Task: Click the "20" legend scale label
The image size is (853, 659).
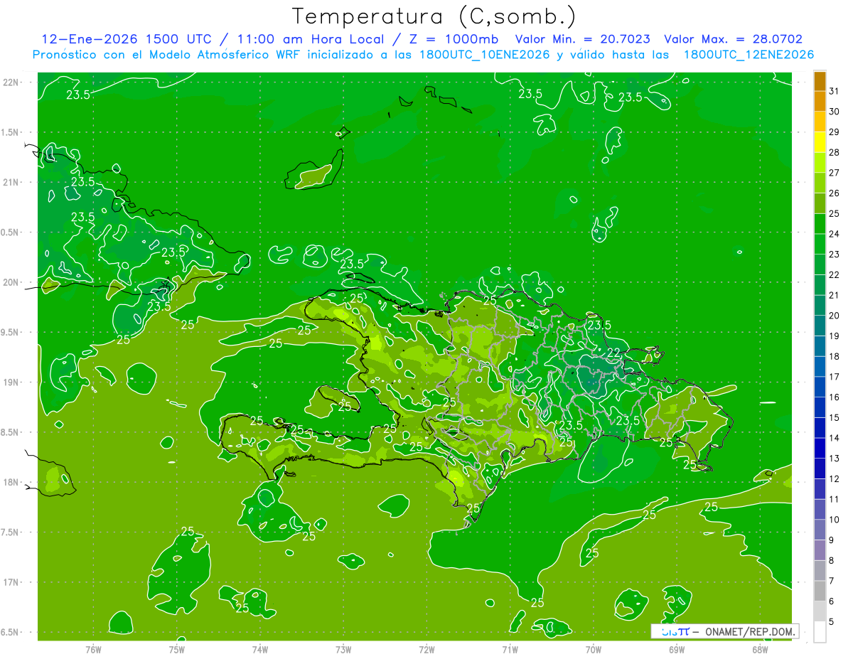Action: tap(834, 316)
